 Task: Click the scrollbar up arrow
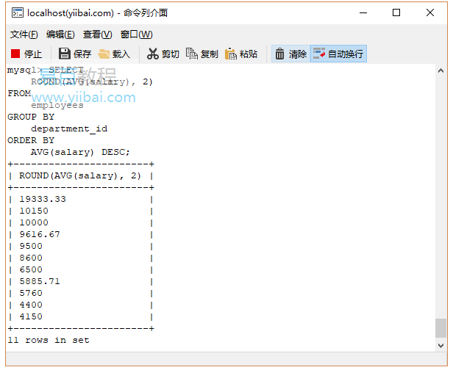click(440, 71)
